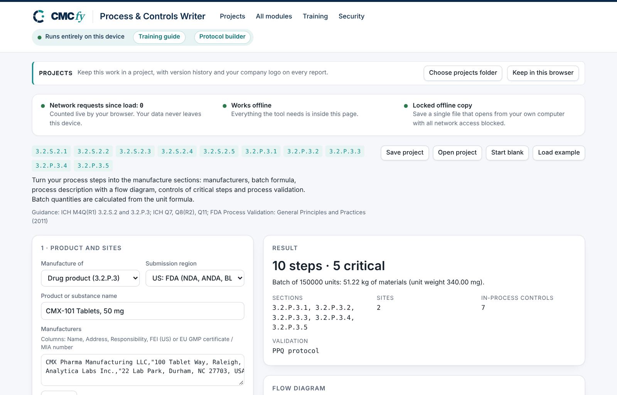Open the Manufacture of dropdown
Image resolution: width=617 pixels, height=395 pixels.
click(x=90, y=278)
